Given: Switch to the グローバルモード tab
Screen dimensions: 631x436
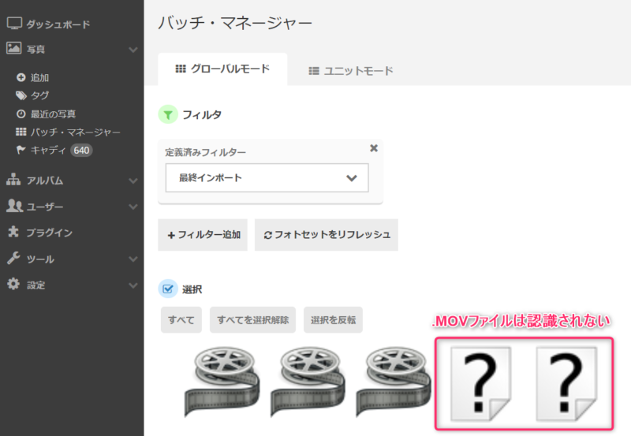Looking at the screenshot, I should coord(222,69).
